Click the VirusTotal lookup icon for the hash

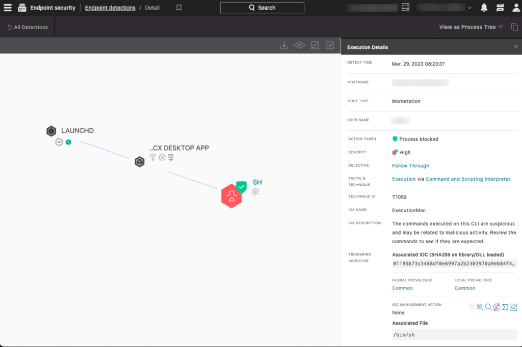[x=496, y=307]
